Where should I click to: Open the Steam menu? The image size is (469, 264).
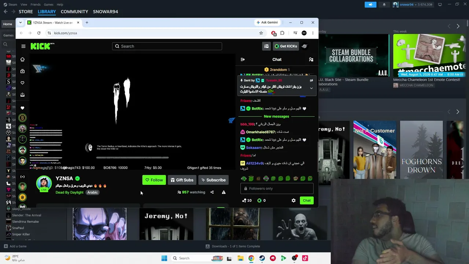click(x=10, y=4)
